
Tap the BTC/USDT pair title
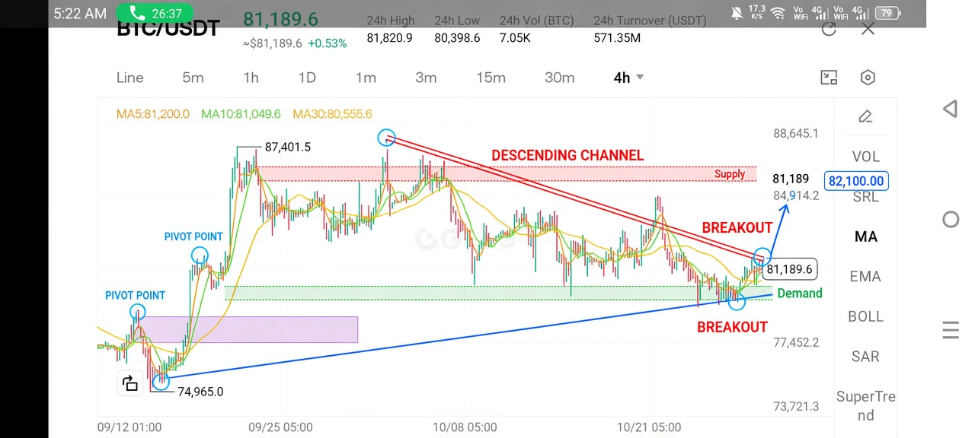click(x=168, y=30)
